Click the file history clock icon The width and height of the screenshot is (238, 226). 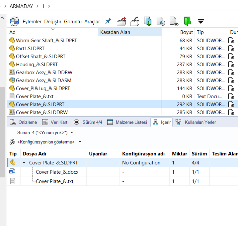point(161,21)
